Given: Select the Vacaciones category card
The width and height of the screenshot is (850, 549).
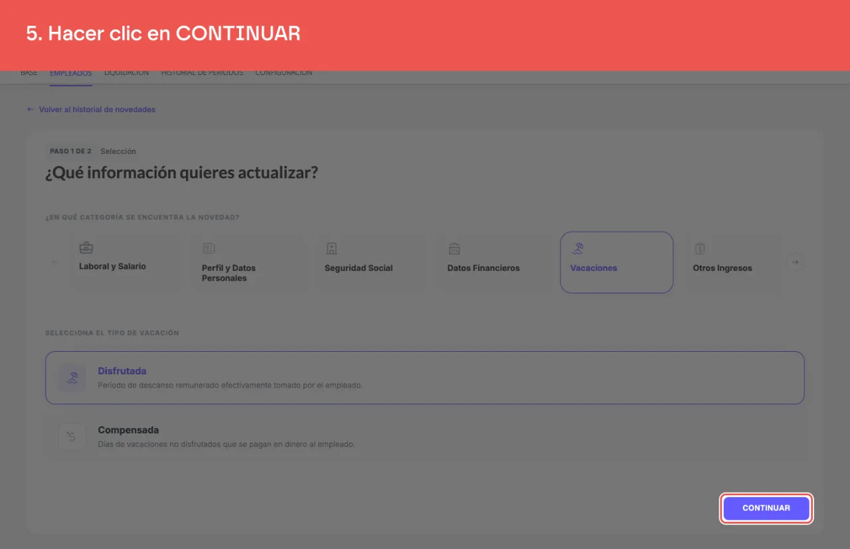Looking at the screenshot, I should click(x=617, y=262).
